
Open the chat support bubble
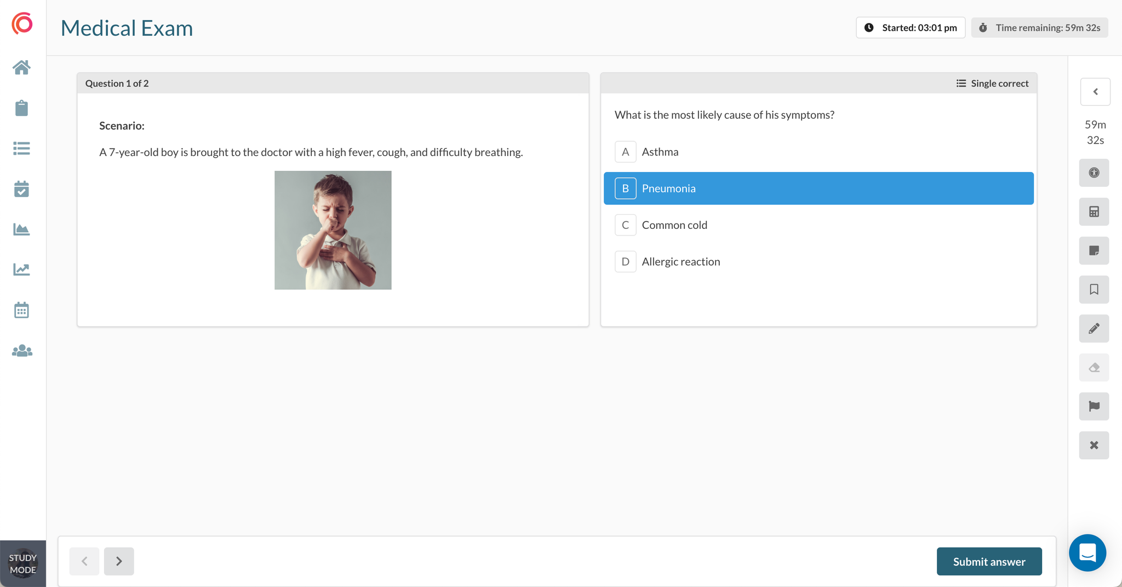click(x=1087, y=553)
